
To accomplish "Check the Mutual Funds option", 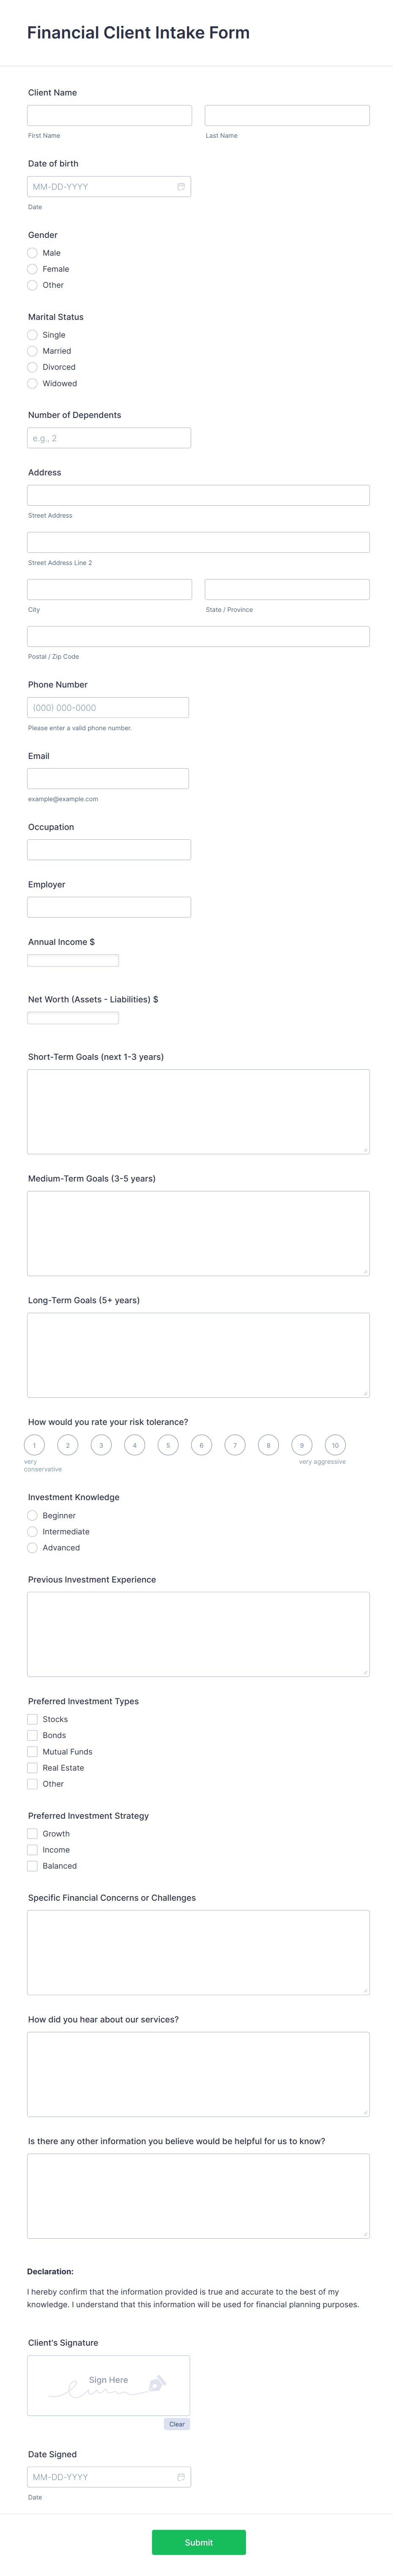I will tap(32, 1751).
